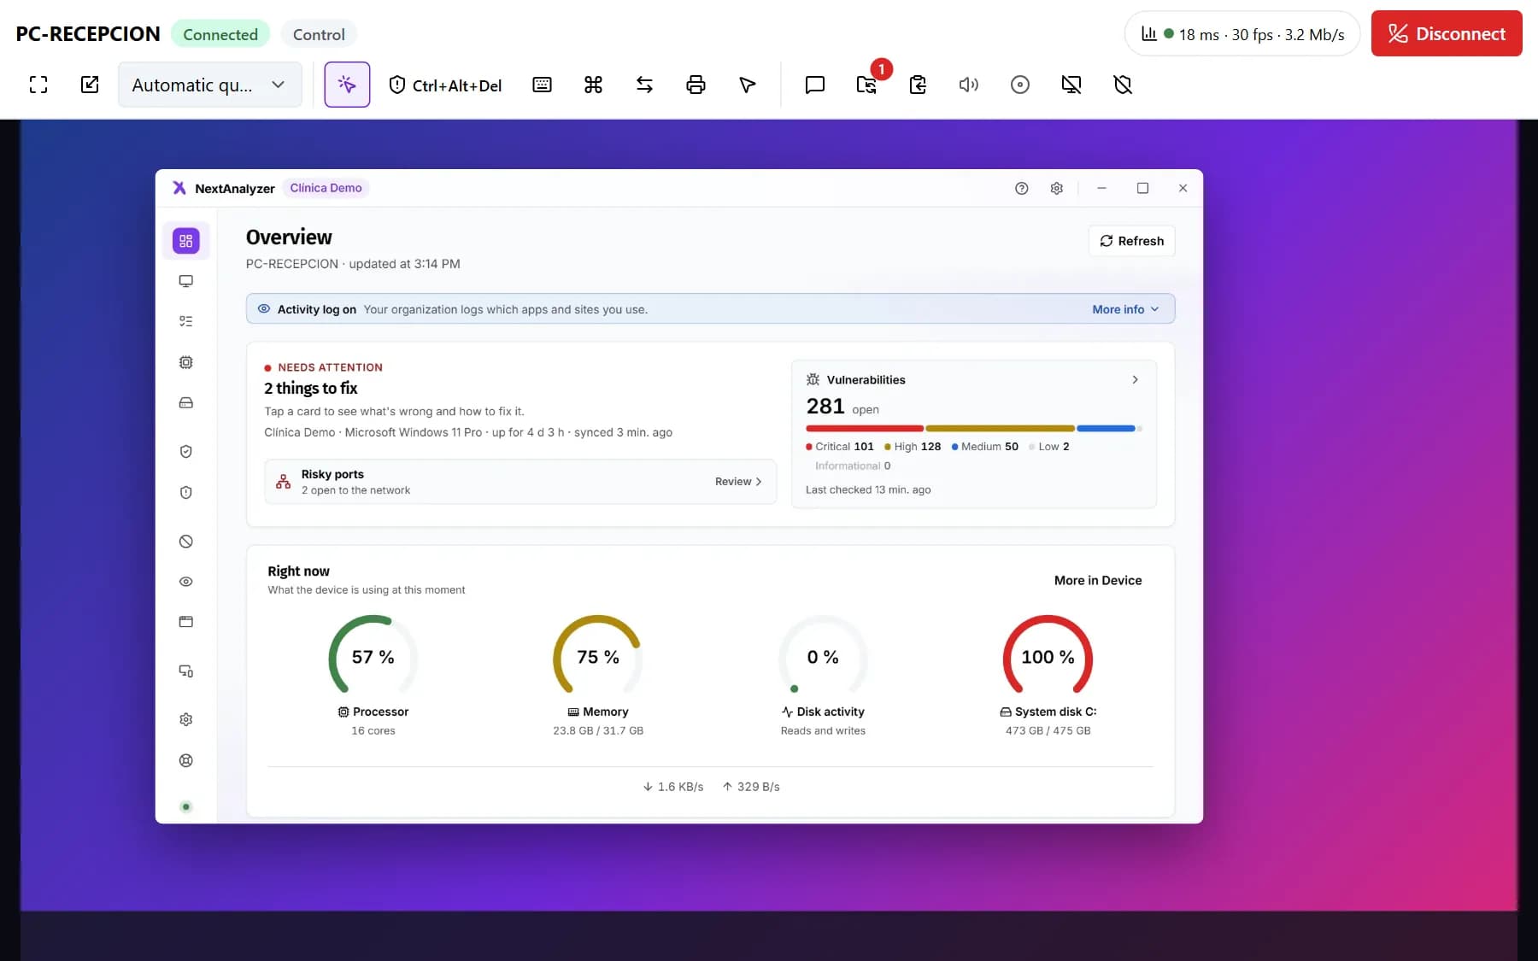This screenshot has width=1538, height=961.
Task: Open NextAnalyzer help icon
Action: pyautogui.click(x=1021, y=188)
